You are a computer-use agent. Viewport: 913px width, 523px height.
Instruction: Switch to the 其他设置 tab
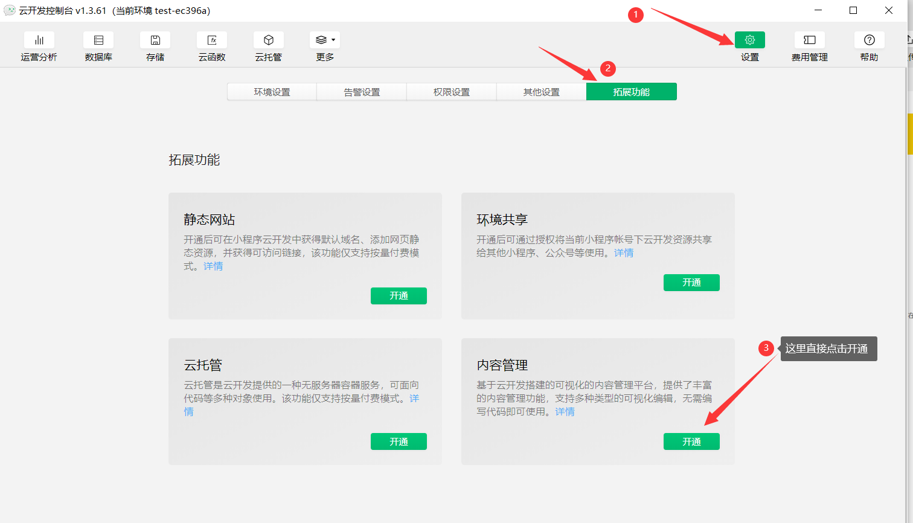click(542, 92)
